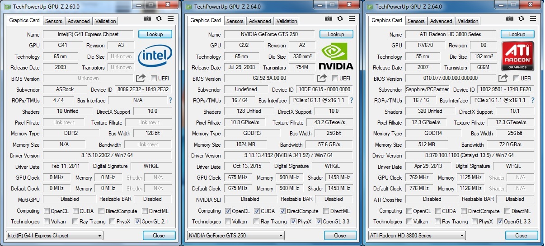This screenshot has height=246, width=545.
Task: Click GPU Clock value 769 MHz
Action: pos(420,177)
